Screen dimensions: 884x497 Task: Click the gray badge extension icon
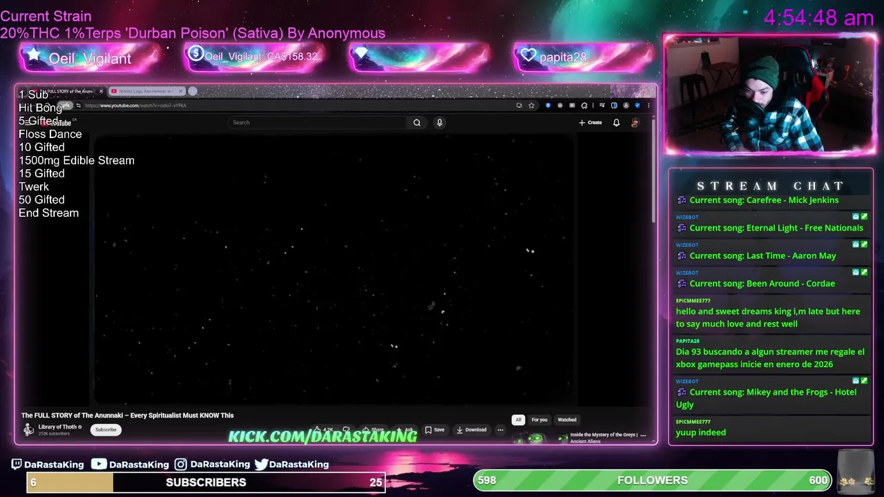click(560, 106)
